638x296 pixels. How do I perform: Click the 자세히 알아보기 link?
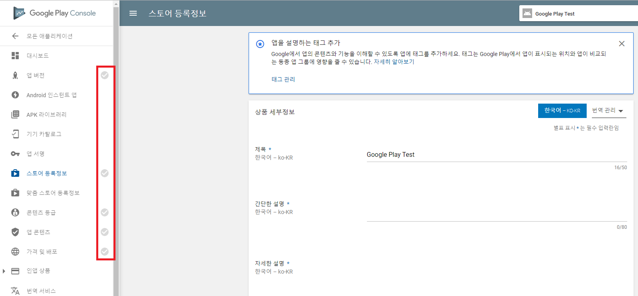(394, 62)
